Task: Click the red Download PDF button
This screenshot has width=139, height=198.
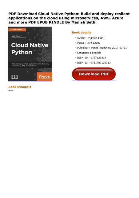Action: point(94,74)
